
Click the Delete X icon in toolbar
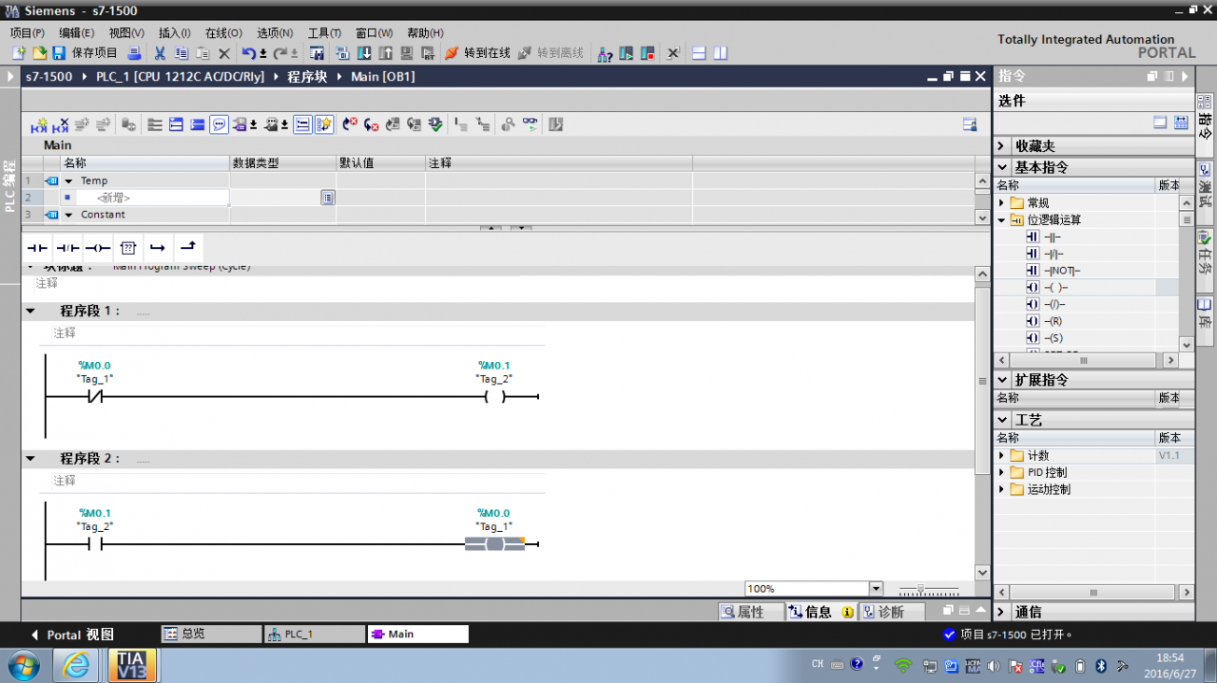[x=224, y=53]
